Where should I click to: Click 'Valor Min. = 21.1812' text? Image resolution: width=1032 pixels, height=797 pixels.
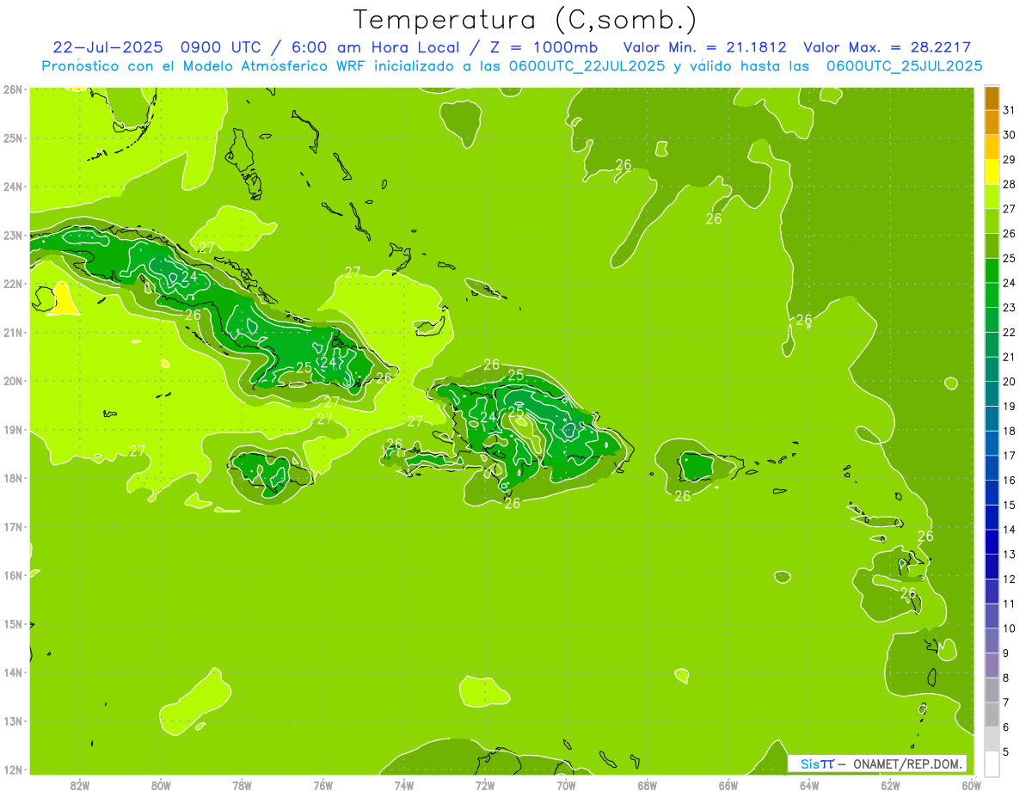[x=703, y=47]
